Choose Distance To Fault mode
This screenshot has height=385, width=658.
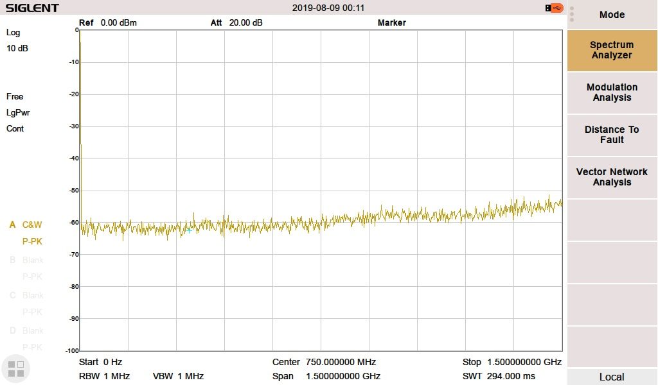pos(612,135)
